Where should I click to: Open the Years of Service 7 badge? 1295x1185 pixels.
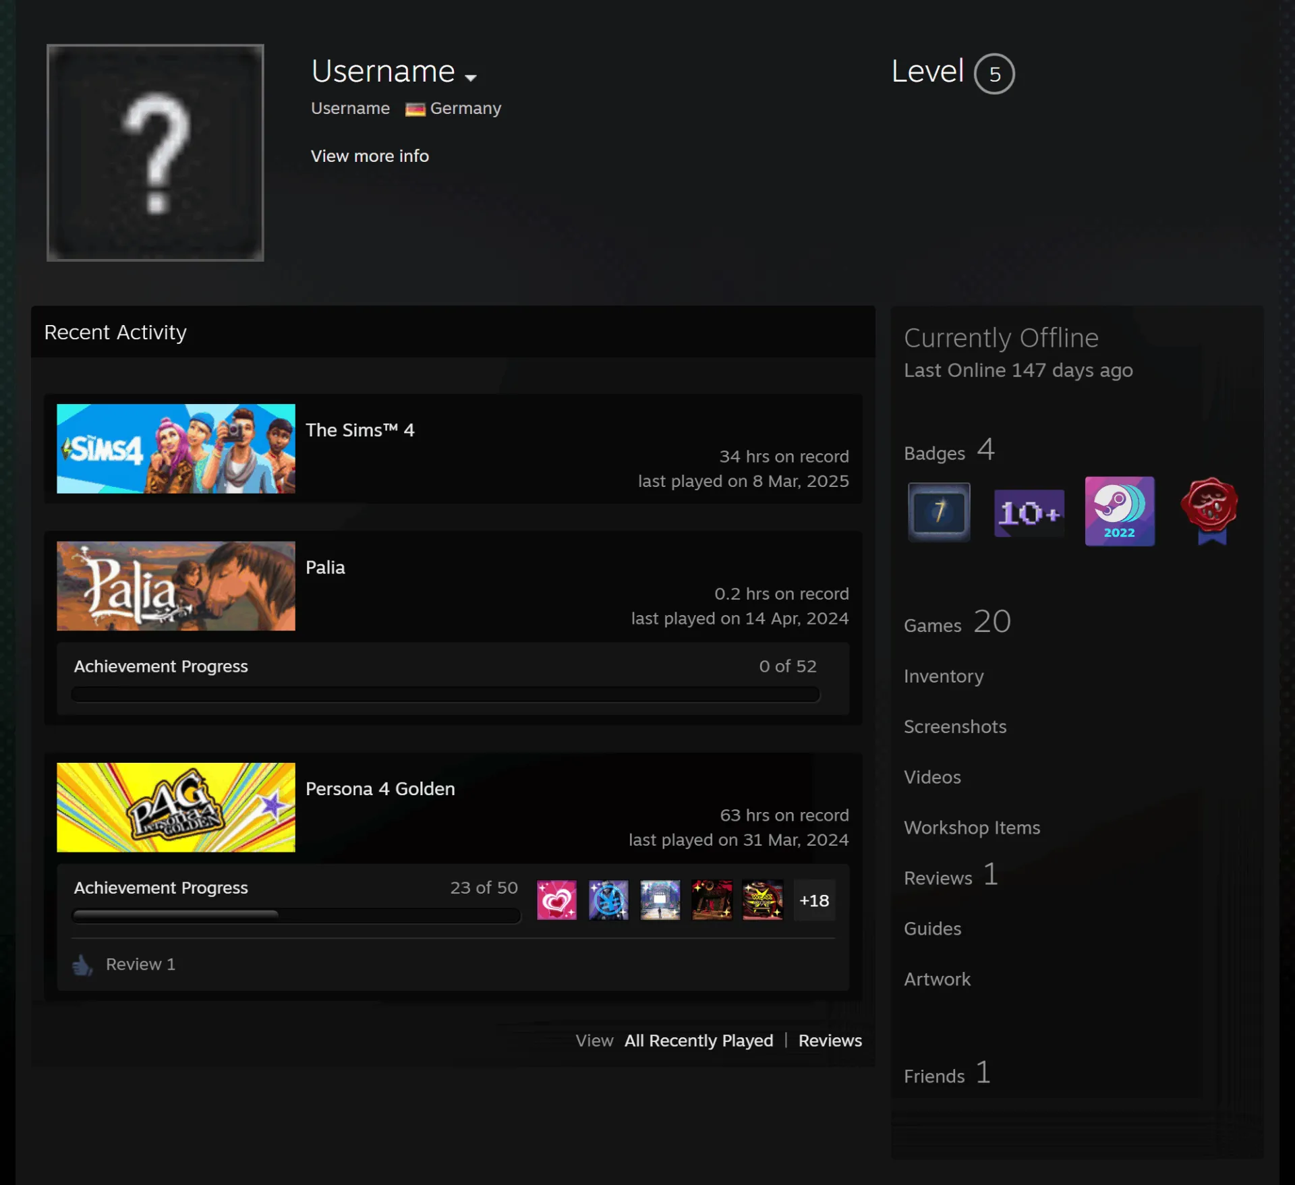939,512
